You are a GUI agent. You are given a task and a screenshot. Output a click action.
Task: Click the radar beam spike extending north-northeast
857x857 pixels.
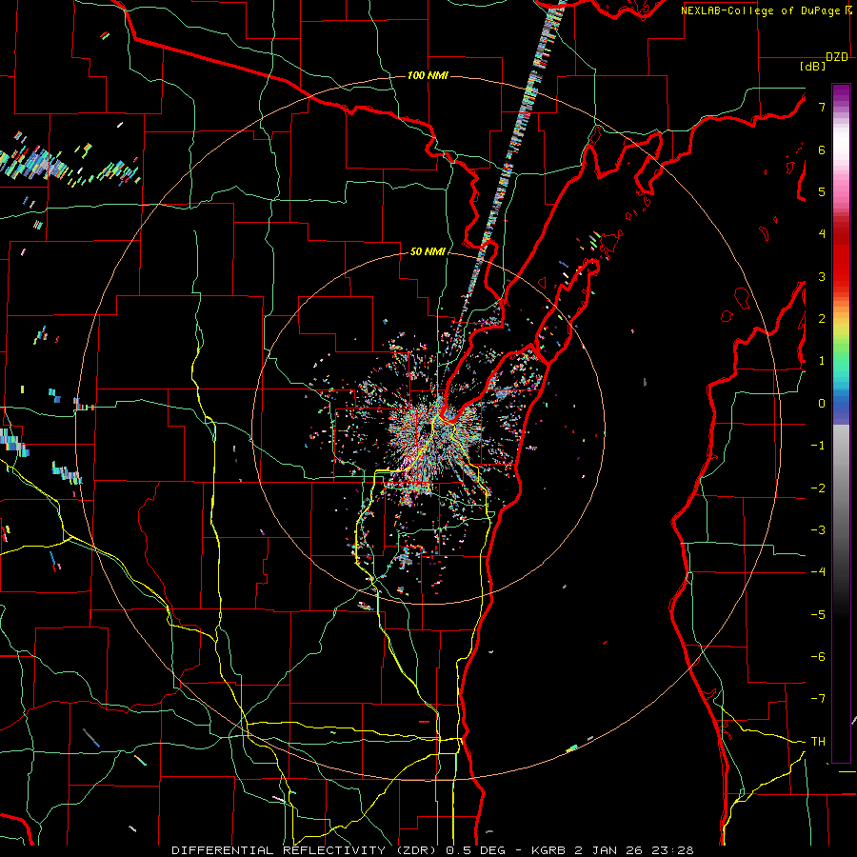click(x=509, y=158)
